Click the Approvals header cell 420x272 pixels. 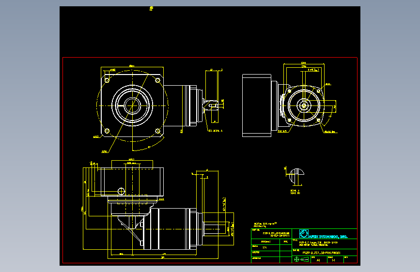tap(266, 242)
